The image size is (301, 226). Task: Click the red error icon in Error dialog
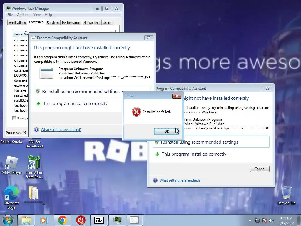[136, 112]
